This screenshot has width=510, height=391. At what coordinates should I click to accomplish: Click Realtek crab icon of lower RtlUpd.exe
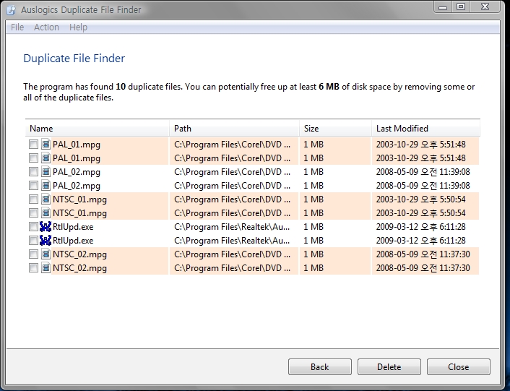coord(46,241)
